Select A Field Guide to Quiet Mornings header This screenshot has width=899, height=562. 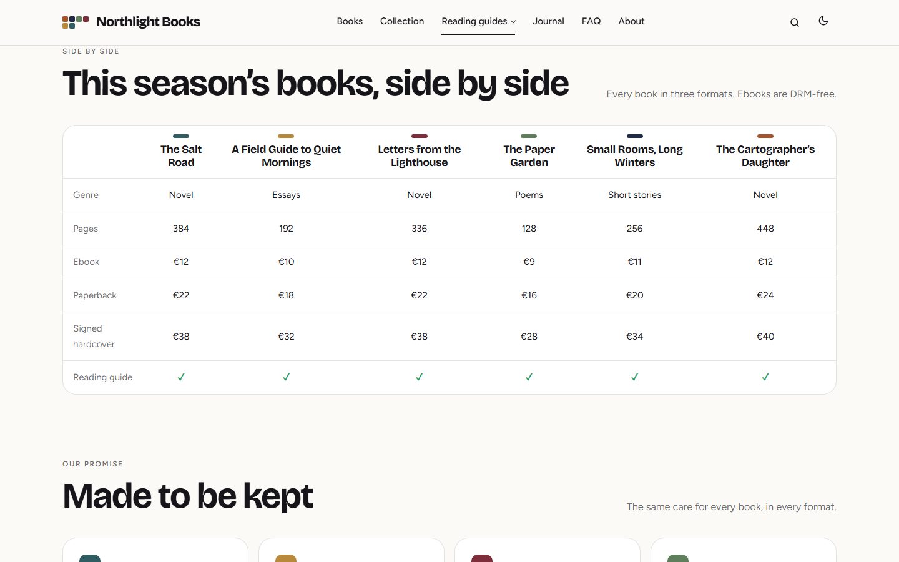[x=286, y=155]
